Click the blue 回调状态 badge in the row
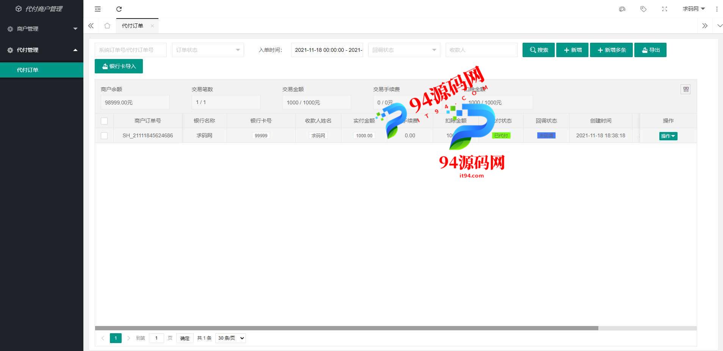This screenshot has width=723, height=351. tap(546, 135)
